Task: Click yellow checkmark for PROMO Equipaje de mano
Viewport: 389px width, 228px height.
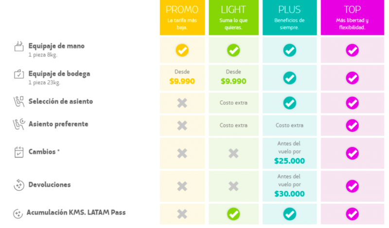Action: pos(182,50)
